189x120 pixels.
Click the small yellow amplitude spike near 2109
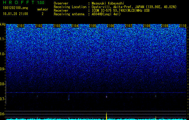[156, 118]
